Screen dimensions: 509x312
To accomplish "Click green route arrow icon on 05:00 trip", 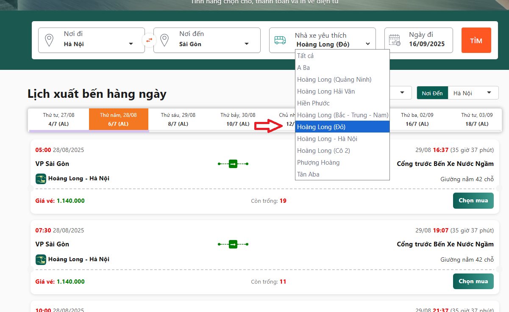I will pos(233,163).
